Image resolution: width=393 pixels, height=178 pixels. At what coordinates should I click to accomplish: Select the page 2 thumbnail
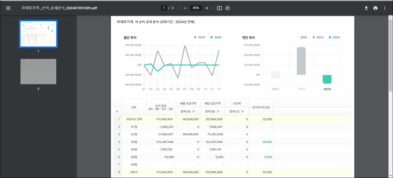[x=38, y=71]
